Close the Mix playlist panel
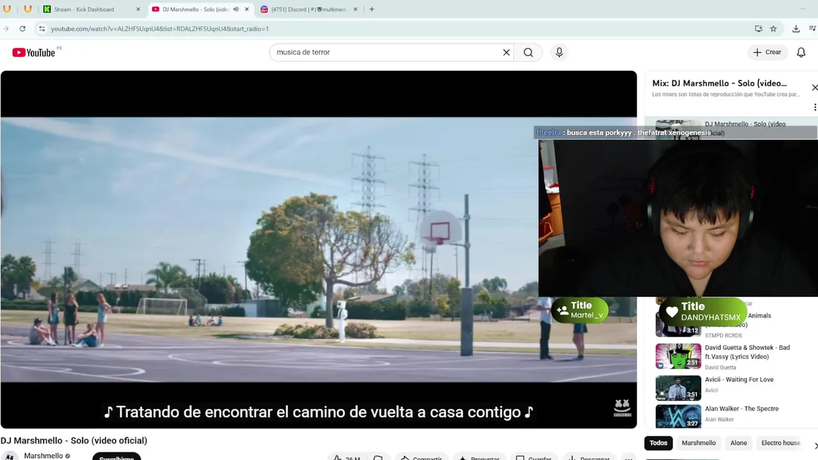The image size is (818, 460). coord(814,88)
